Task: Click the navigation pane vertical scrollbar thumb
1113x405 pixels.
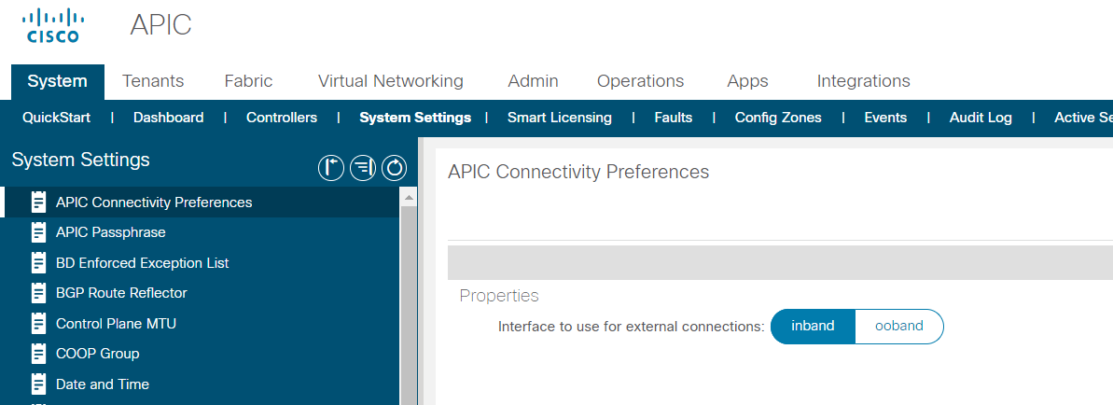Action: [408, 305]
